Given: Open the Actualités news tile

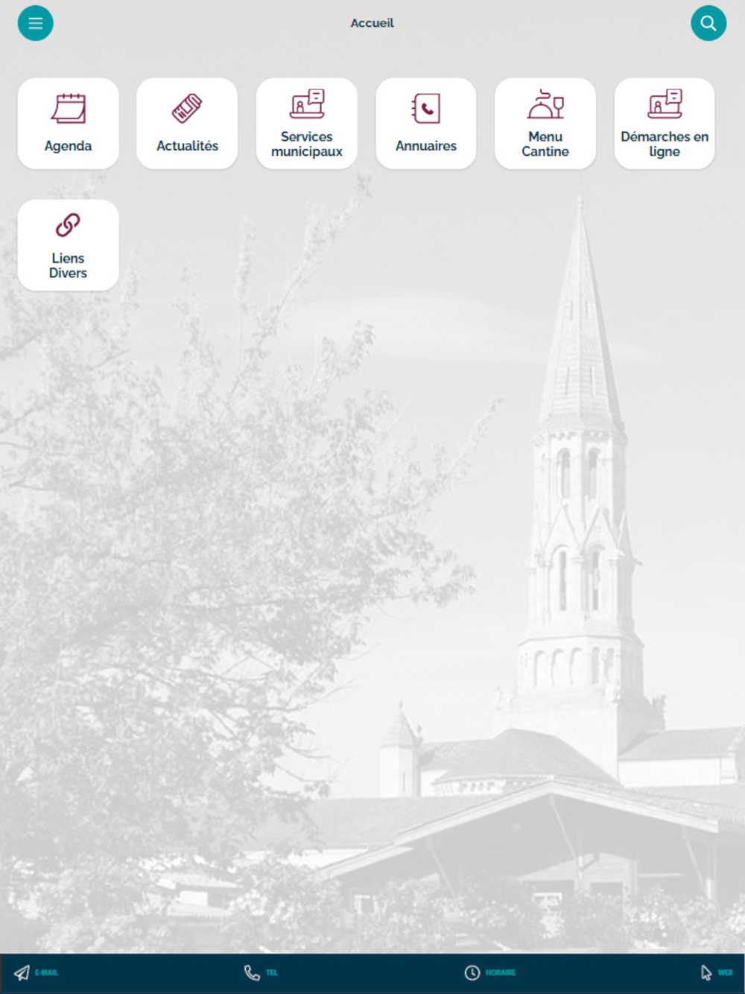Looking at the screenshot, I should [187, 124].
